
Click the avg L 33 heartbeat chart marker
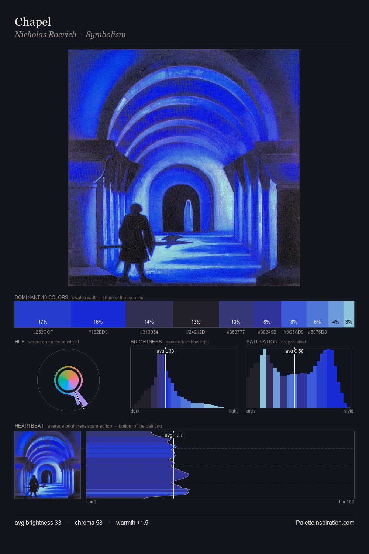(x=173, y=435)
